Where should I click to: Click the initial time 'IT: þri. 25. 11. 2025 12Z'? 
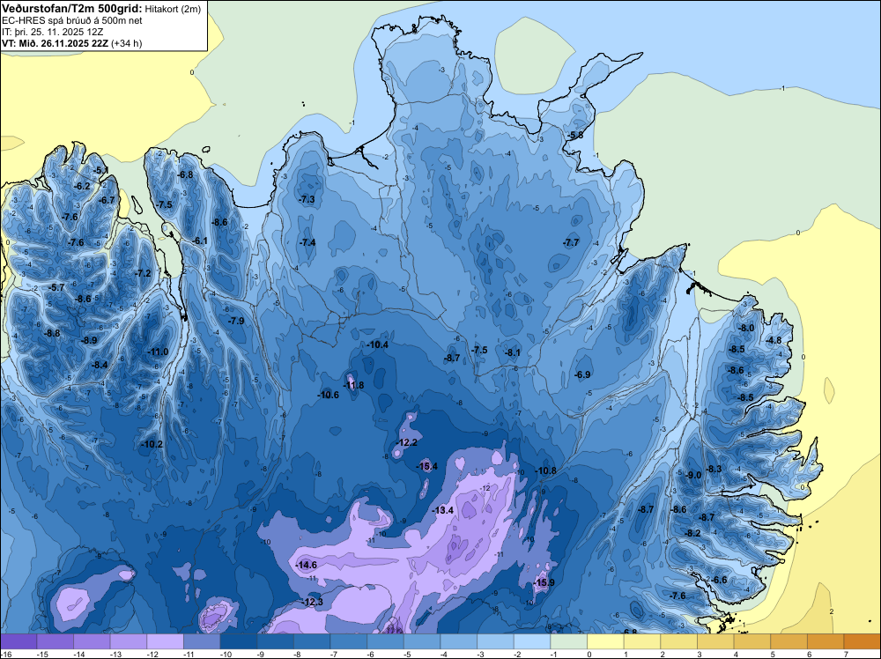52,32
